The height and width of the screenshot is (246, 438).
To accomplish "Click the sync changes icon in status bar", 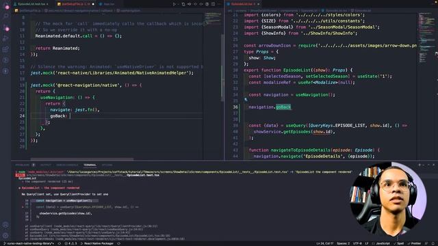I will [x=60, y=243].
